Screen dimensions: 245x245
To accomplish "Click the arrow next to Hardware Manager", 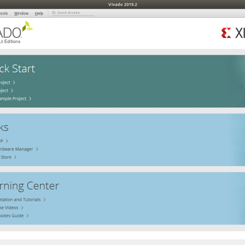I will tap(37, 149).
